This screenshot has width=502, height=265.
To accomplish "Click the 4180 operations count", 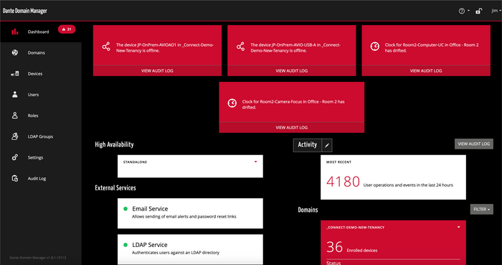I will click(x=343, y=182).
